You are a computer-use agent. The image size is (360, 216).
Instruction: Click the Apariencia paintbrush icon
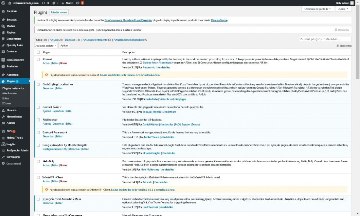[3, 75]
